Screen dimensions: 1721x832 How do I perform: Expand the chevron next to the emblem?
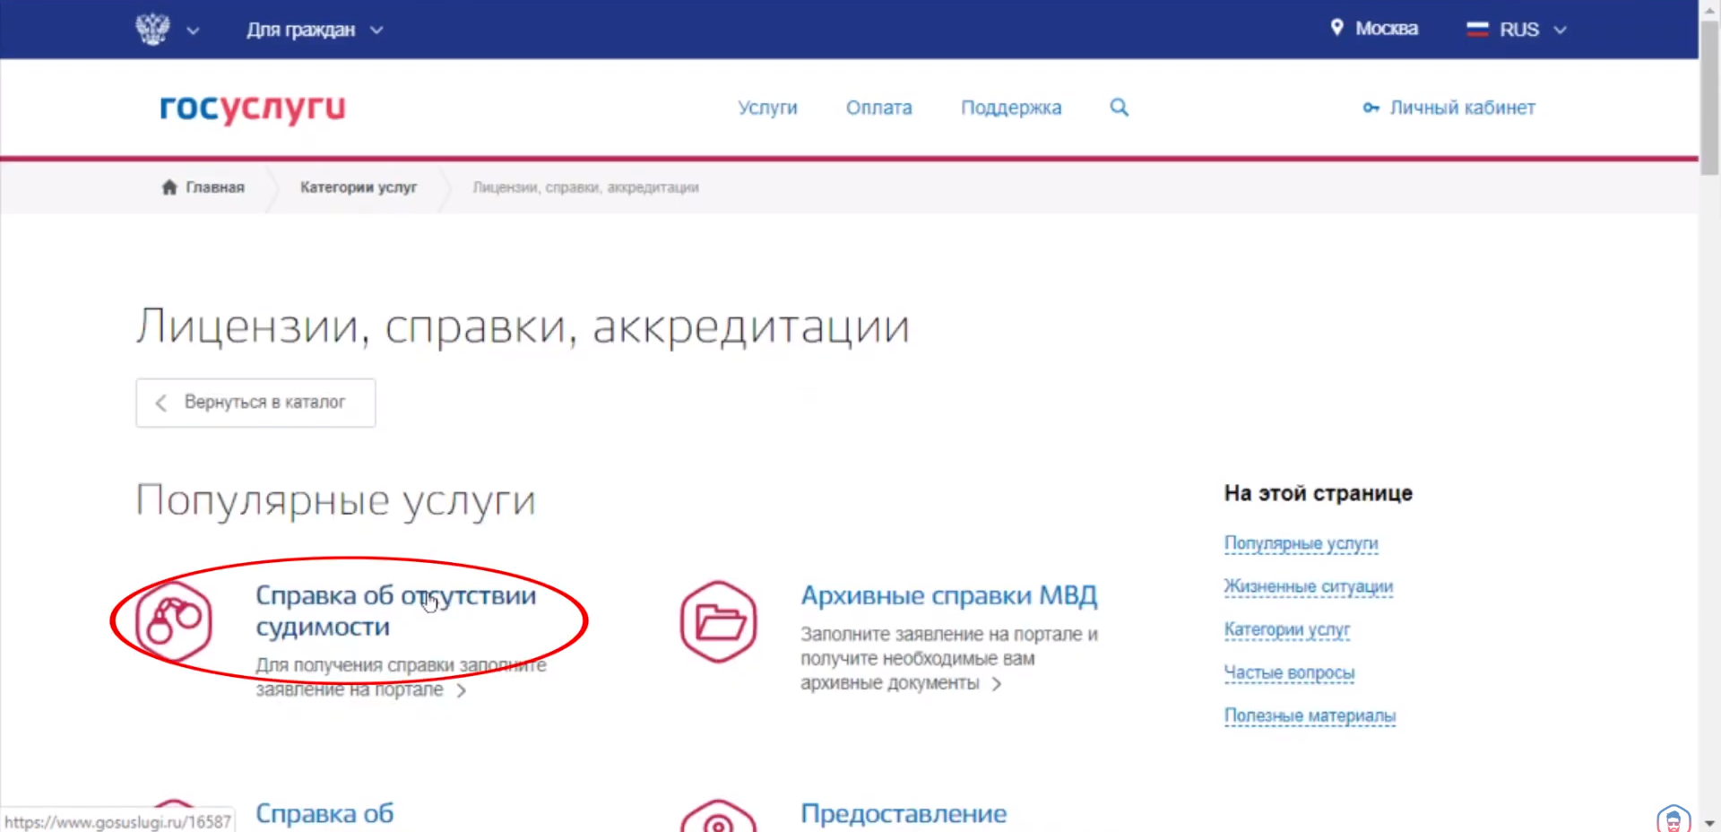click(x=193, y=30)
